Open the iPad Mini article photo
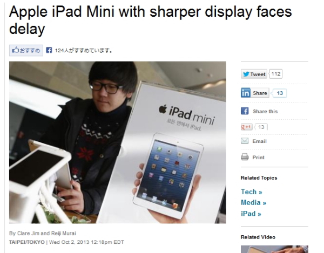Screen dimensions: 324x253 pos(118,142)
